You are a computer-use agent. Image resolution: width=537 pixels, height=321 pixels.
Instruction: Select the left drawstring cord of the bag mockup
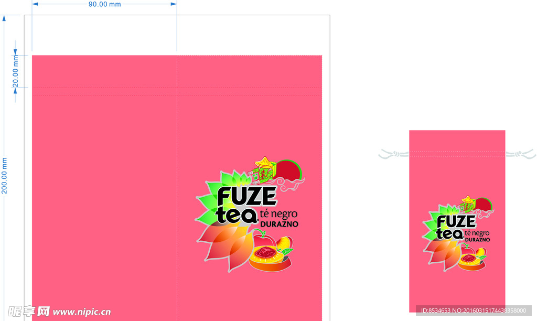point(394,154)
